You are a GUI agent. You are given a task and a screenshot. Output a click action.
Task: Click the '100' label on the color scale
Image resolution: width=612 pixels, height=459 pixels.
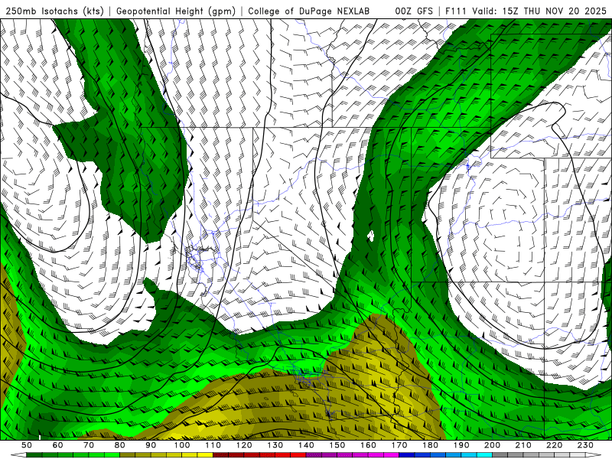tap(182, 445)
